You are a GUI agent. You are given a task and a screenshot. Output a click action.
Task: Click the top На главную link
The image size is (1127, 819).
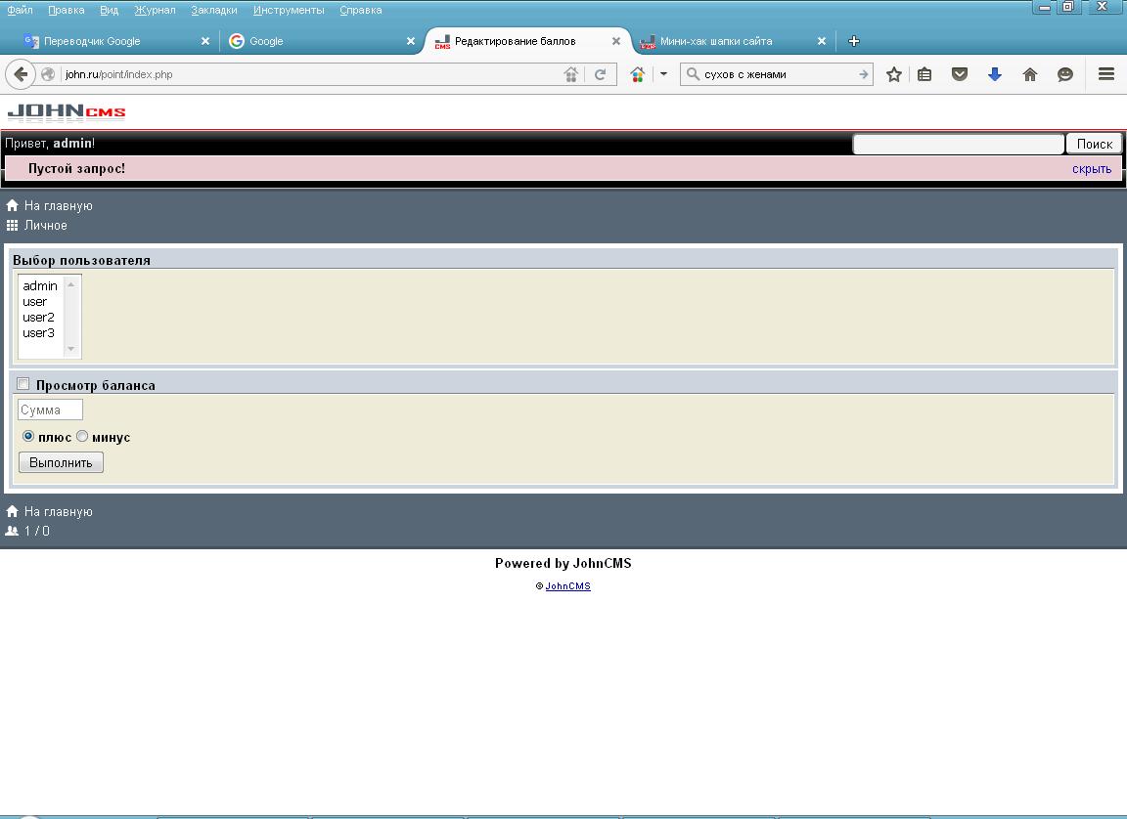[59, 206]
